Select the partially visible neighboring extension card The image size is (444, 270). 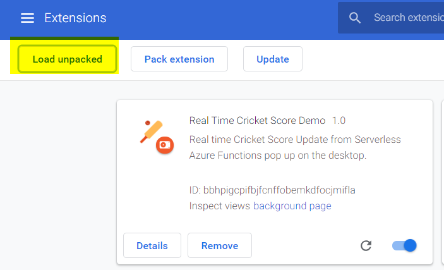point(442,183)
